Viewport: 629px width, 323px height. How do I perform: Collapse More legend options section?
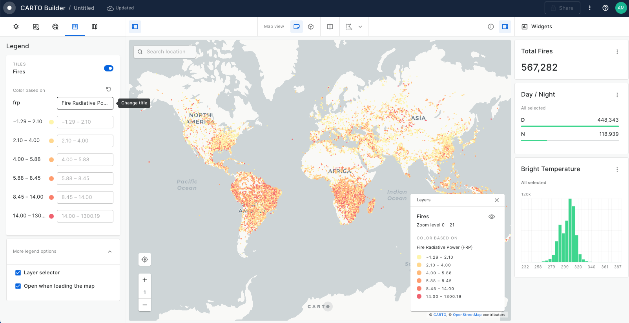110,252
